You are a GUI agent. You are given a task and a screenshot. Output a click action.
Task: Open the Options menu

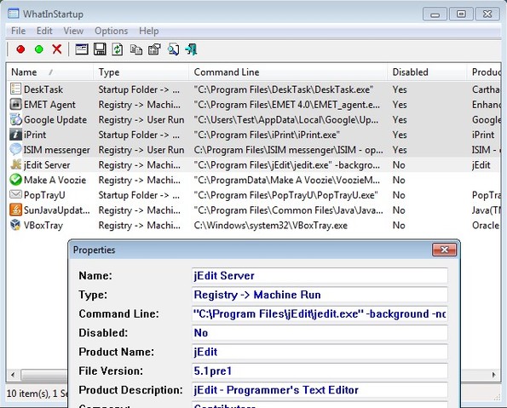pos(112,31)
